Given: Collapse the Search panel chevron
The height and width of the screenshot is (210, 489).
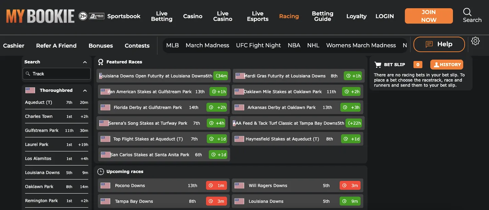Looking at the screenshot, I should click(x=85, y=62).
